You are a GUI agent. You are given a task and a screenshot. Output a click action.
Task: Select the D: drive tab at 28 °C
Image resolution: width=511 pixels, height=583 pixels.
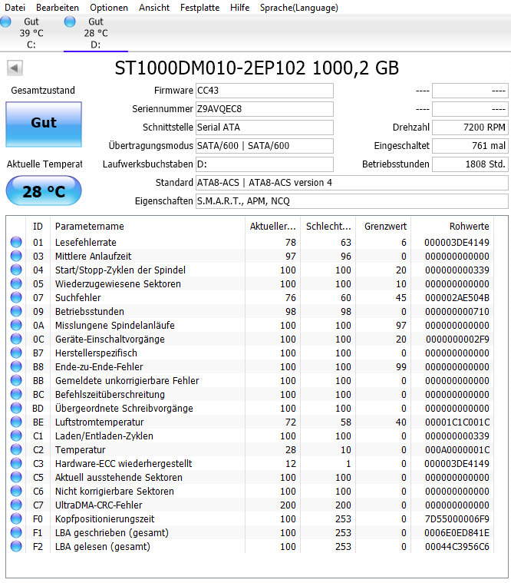tap(96, 33)
